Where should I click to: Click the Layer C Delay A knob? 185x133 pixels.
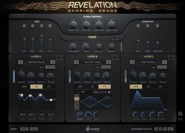coord(153,75)
